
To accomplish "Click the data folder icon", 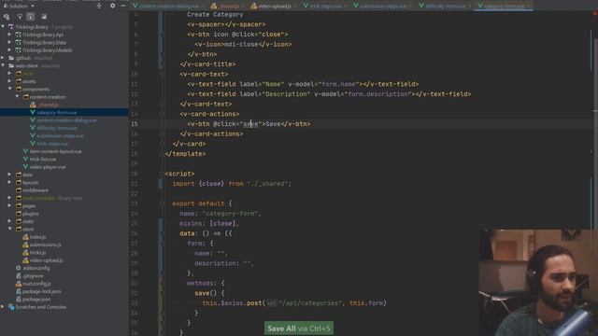I will tap(19, 175).
